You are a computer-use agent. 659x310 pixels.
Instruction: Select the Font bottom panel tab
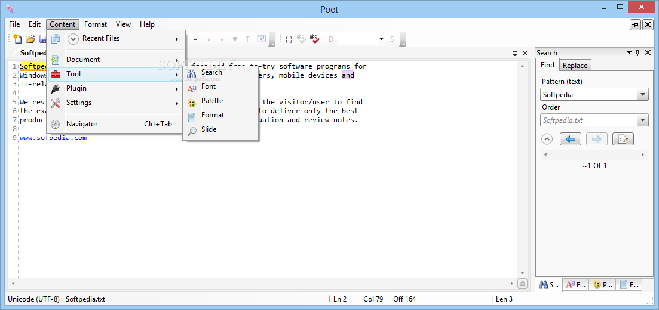pos(576,284)
